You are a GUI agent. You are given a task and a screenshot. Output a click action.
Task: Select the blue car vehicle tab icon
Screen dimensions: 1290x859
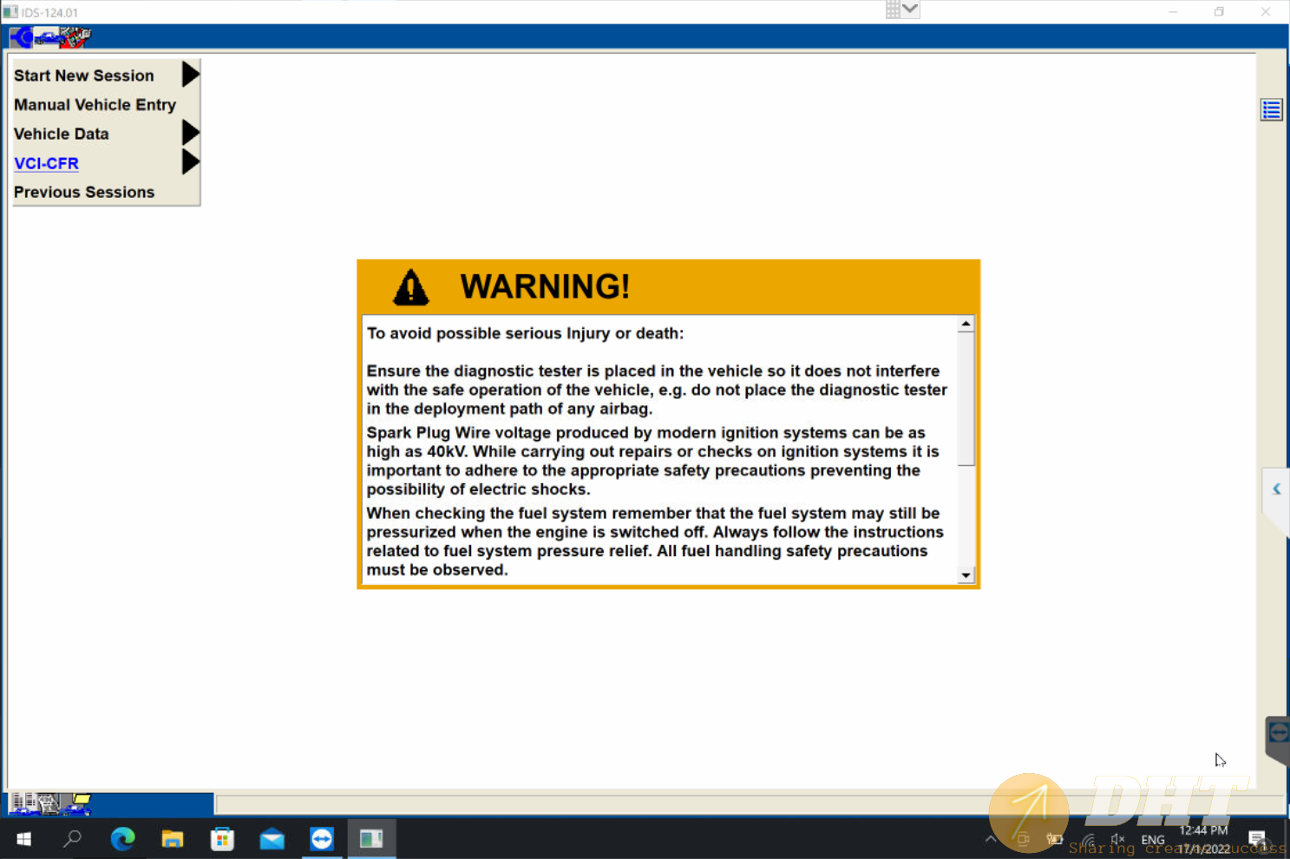coord(48,37)
